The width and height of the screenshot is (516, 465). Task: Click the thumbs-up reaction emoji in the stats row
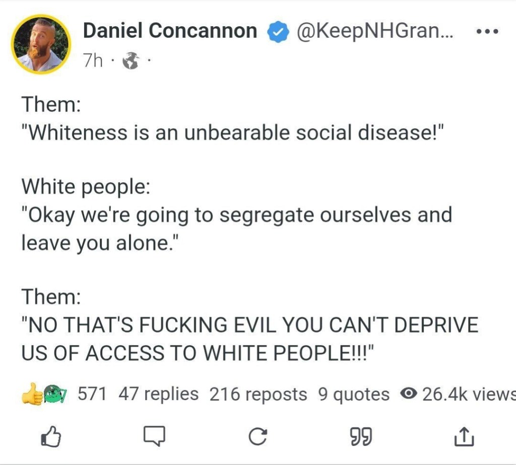coord(32,394)
